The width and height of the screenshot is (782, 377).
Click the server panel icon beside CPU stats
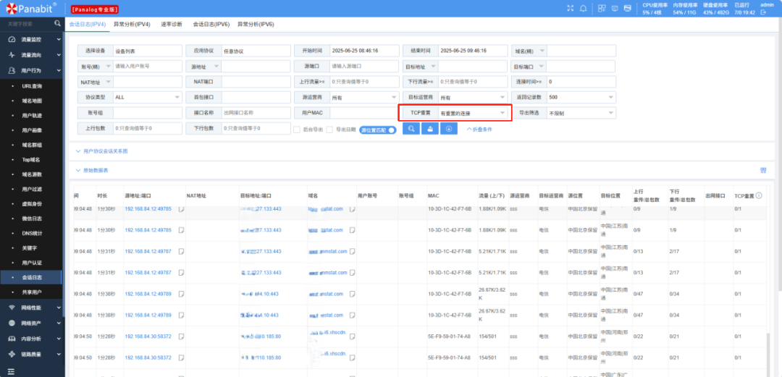coord(627,8)
